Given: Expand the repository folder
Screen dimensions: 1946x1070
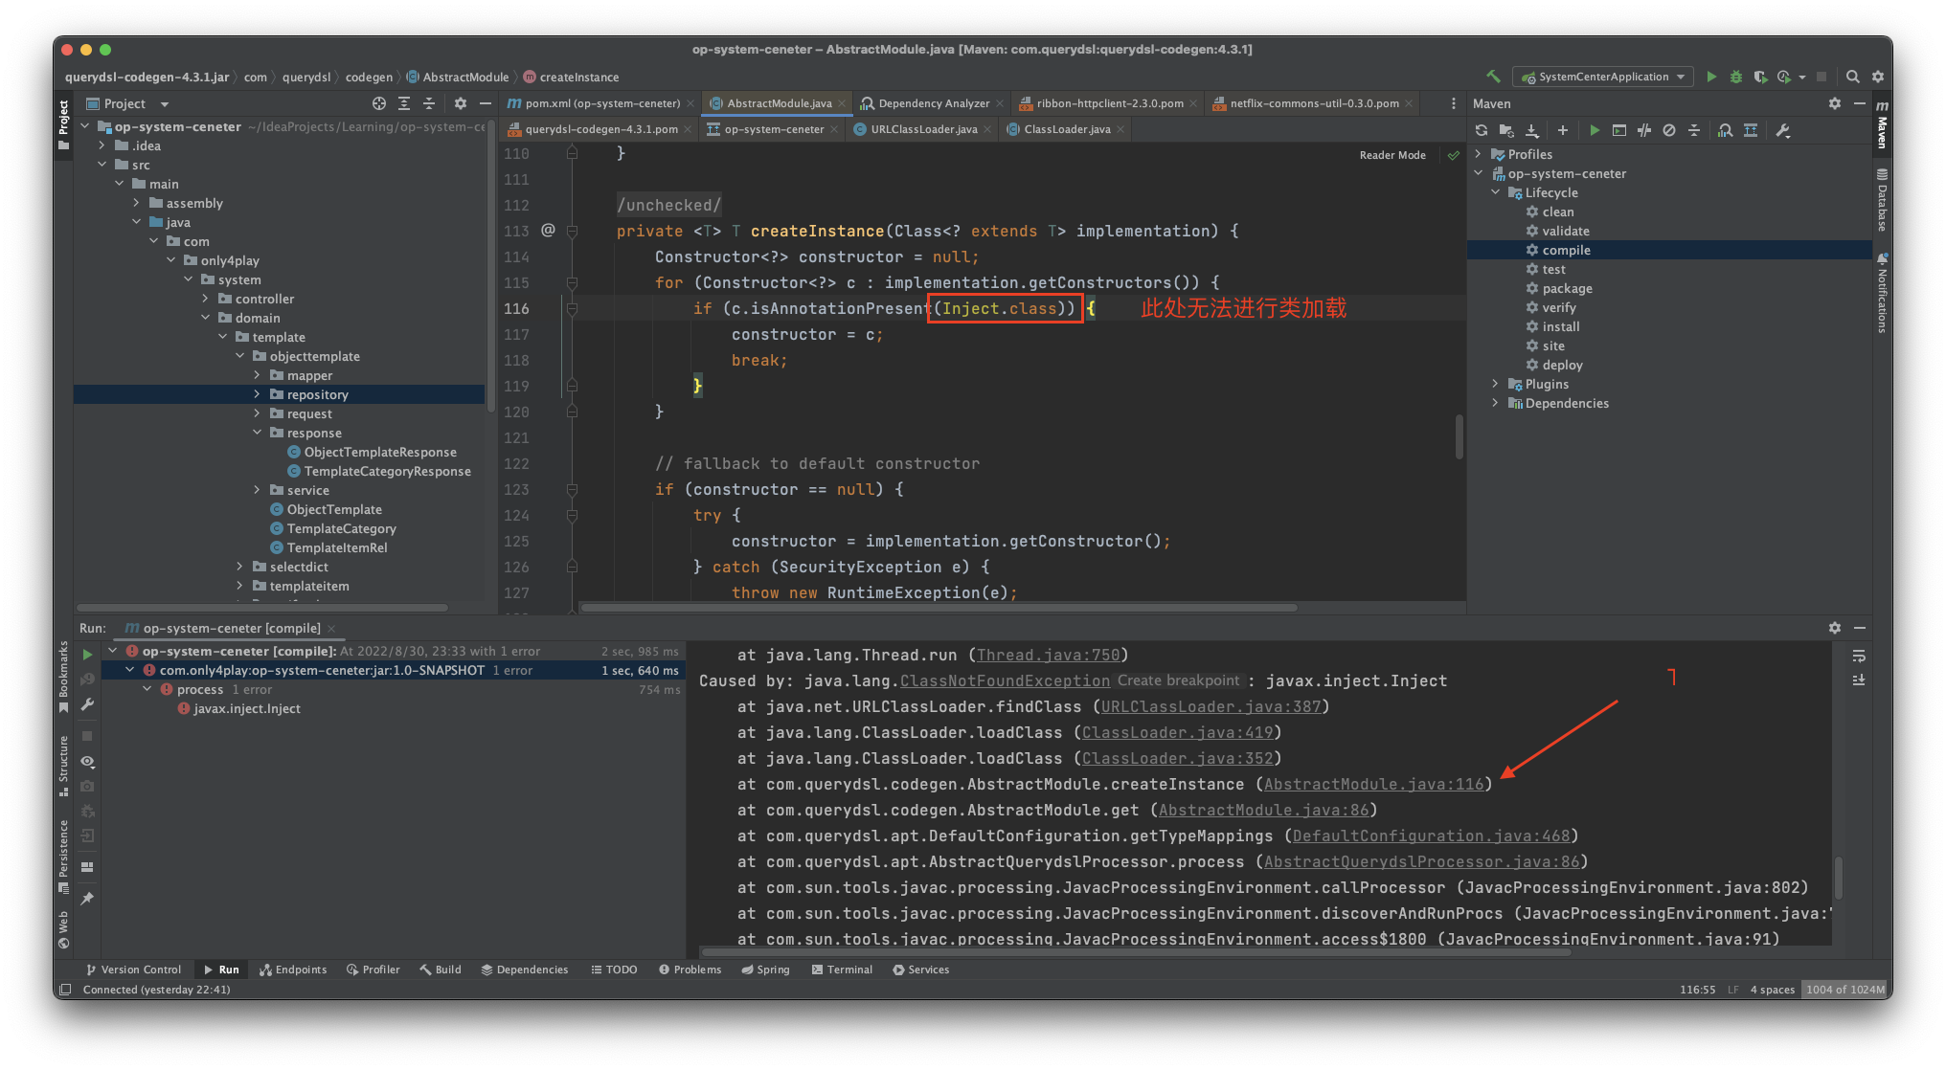Looking at the screenshot, I should tap(257, 394).
